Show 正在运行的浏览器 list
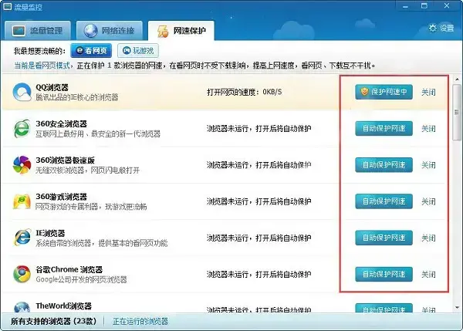 click(x=140, y=321)
